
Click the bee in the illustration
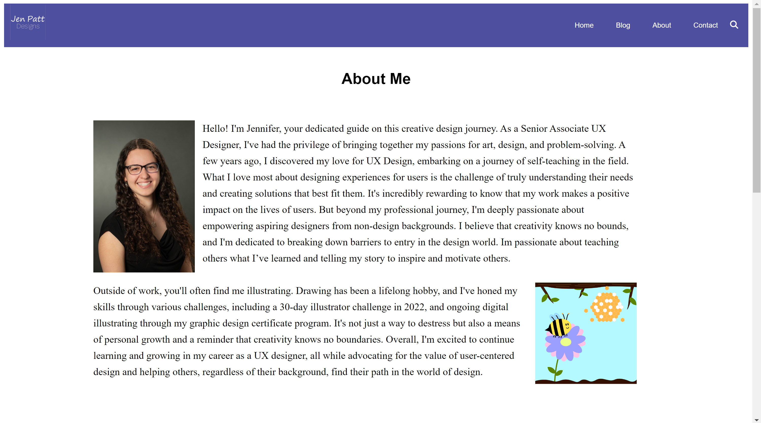click(558, 326)
